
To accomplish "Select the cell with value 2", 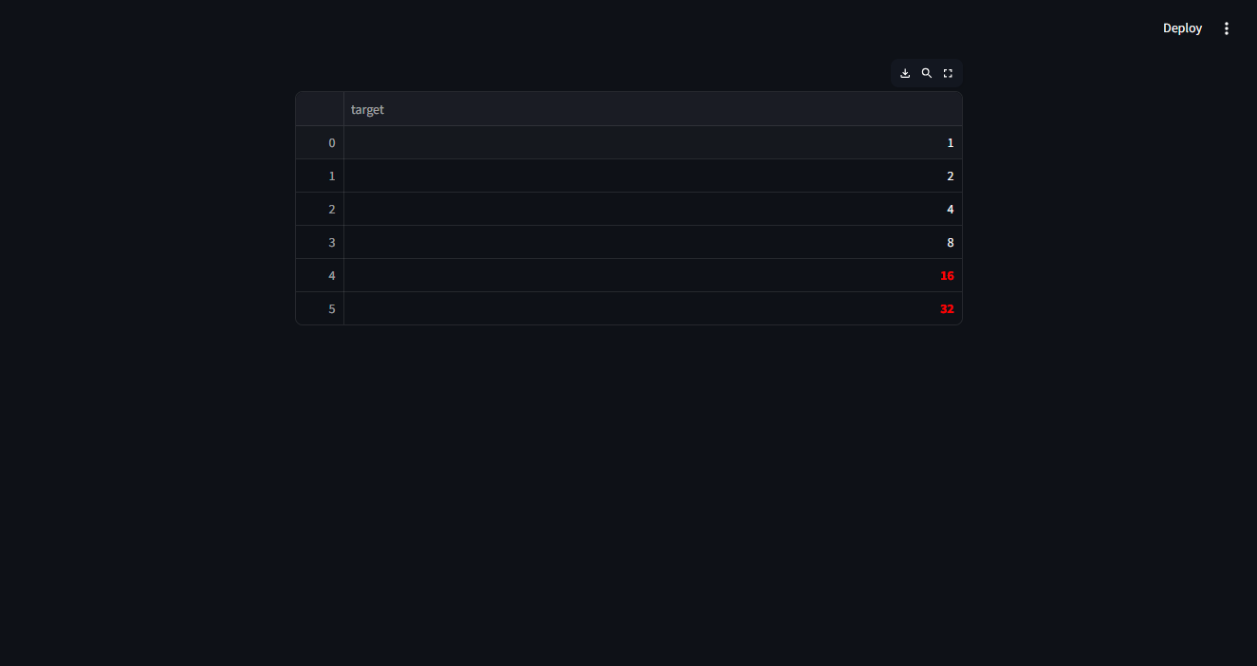I will pos(653,176).
